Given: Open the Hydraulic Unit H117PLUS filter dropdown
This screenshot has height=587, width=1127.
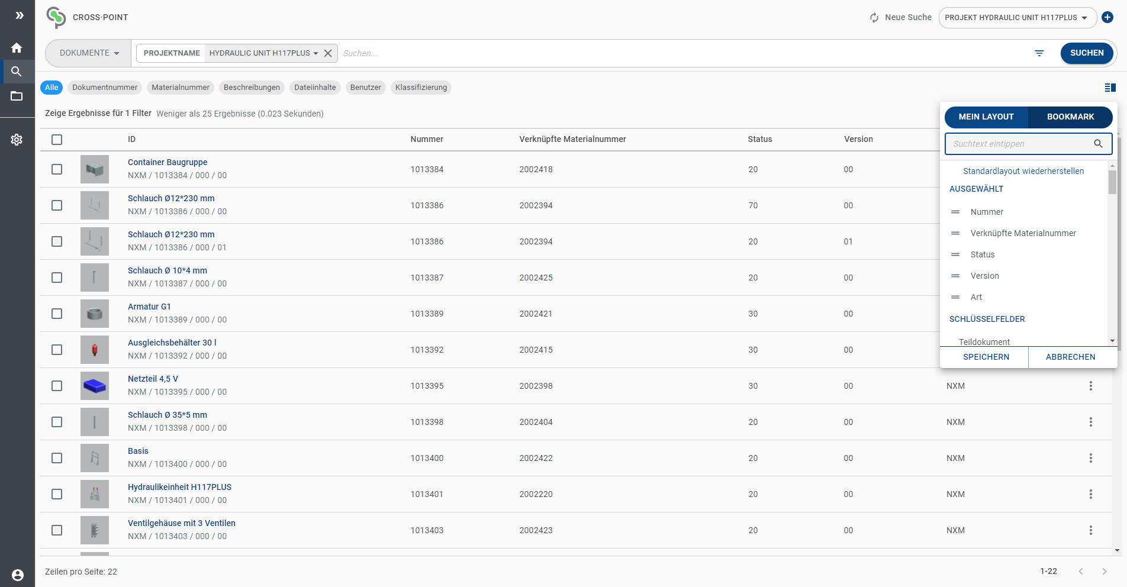Looking at the screenshot, I should 263,53.
